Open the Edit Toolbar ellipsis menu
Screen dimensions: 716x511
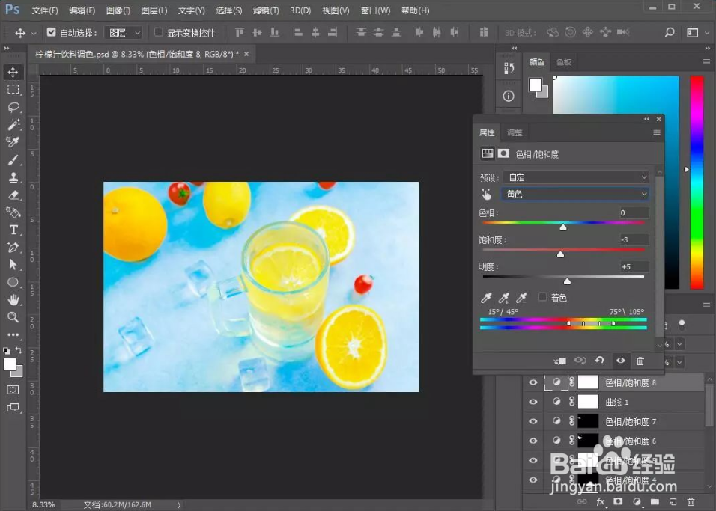tap(13, 334)
